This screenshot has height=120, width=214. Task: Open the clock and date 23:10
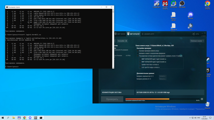(204, 118)
